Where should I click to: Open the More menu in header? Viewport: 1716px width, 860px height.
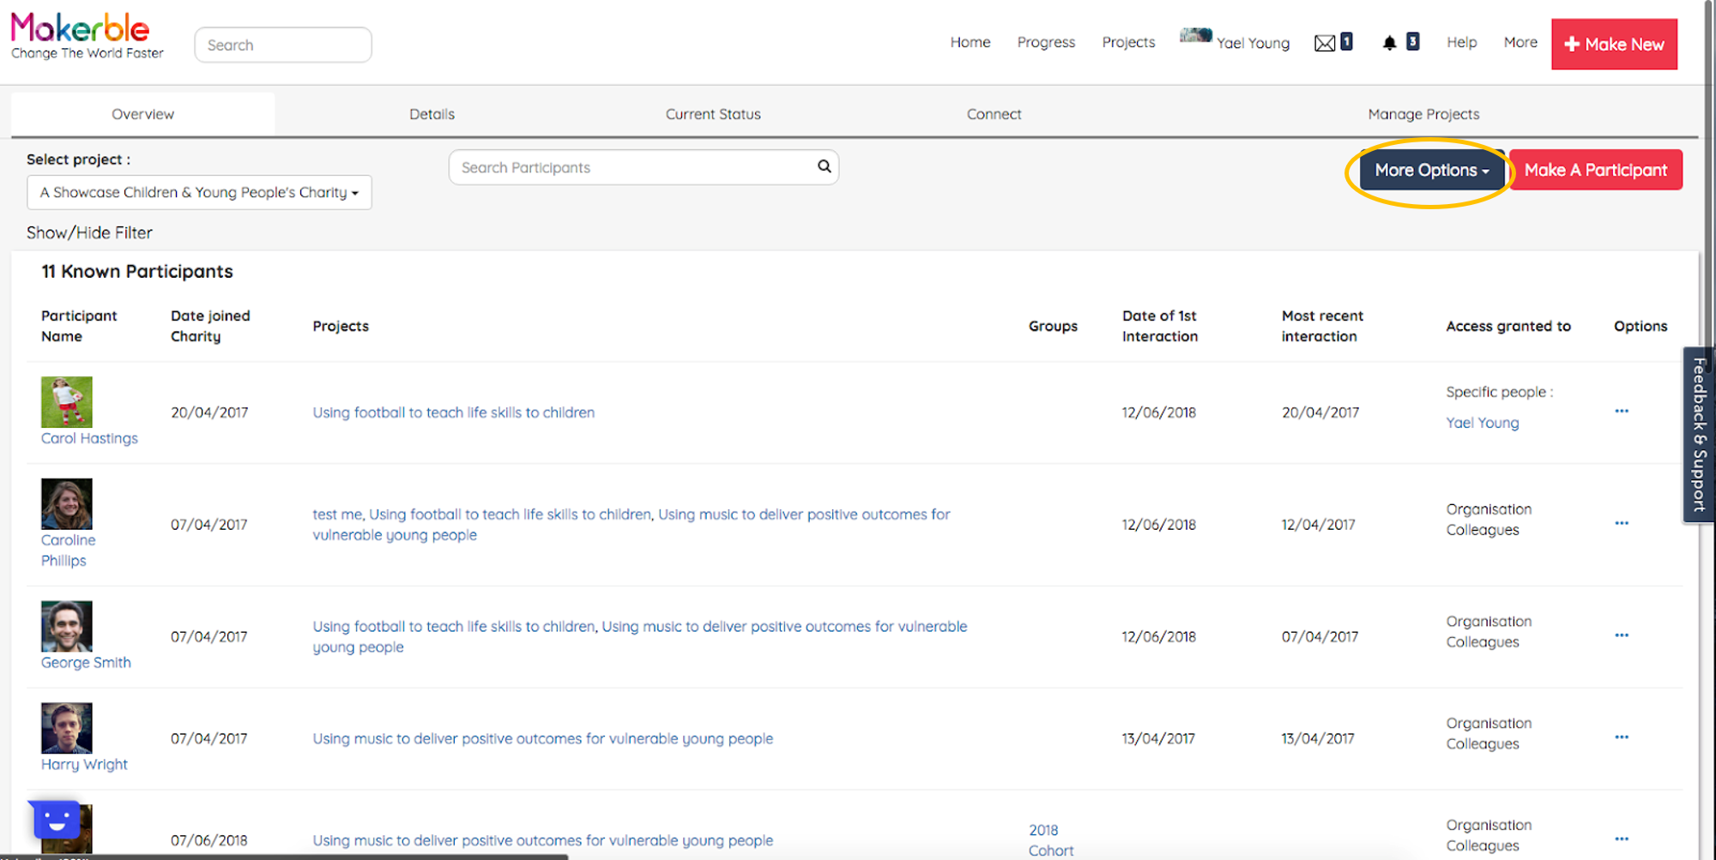pyautogui.click(x=1520, y=42)
